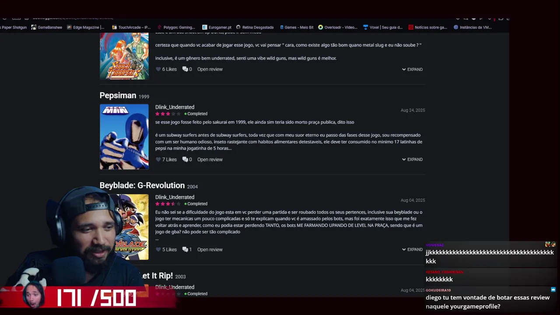Open the Pepsiman game title

coord(118,95)
